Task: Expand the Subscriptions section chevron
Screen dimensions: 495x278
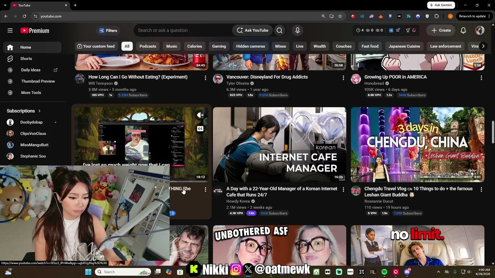Action: (x=39, y=111)
